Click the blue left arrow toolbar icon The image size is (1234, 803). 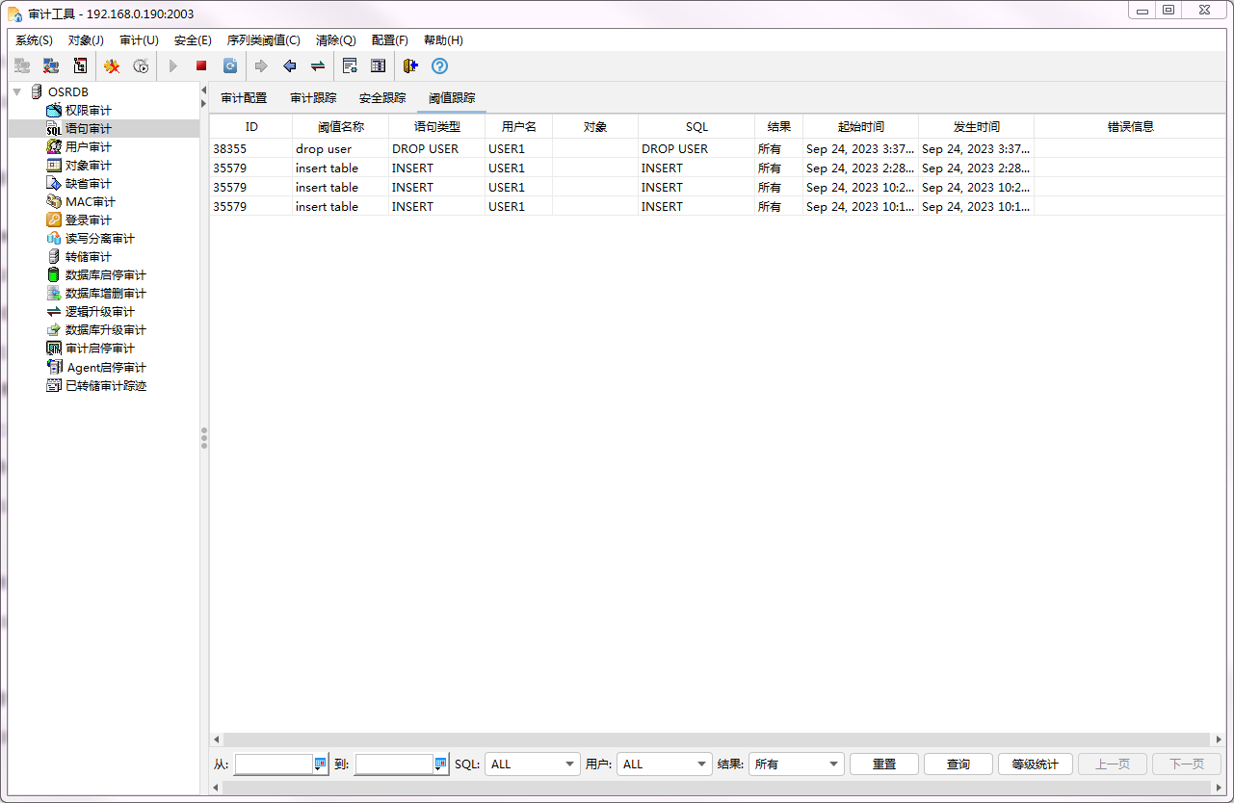click(x=289, y=66)
